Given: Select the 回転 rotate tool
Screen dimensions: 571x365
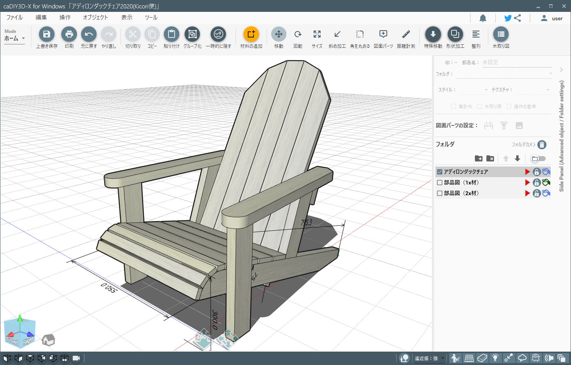Looking at the screenshot, I should coord(298,34).
